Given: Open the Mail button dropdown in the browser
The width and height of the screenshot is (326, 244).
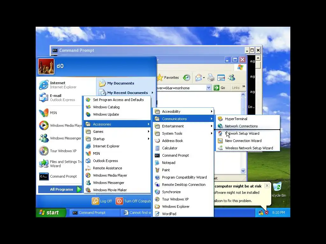Looking at the screenshot, I should click(x=204, y=78).
